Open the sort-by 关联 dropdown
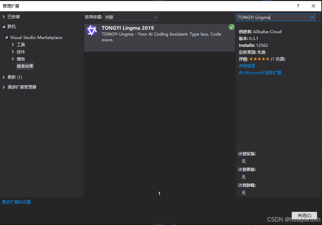Image resolution: width=322 pixels, height=225 pixels. (131, 17)
